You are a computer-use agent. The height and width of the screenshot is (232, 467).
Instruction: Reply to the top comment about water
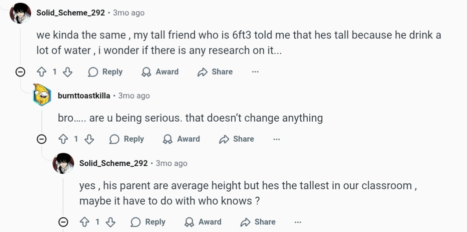[x=105, y=72]
